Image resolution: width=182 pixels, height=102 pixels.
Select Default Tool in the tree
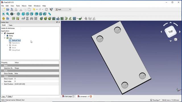16,41
